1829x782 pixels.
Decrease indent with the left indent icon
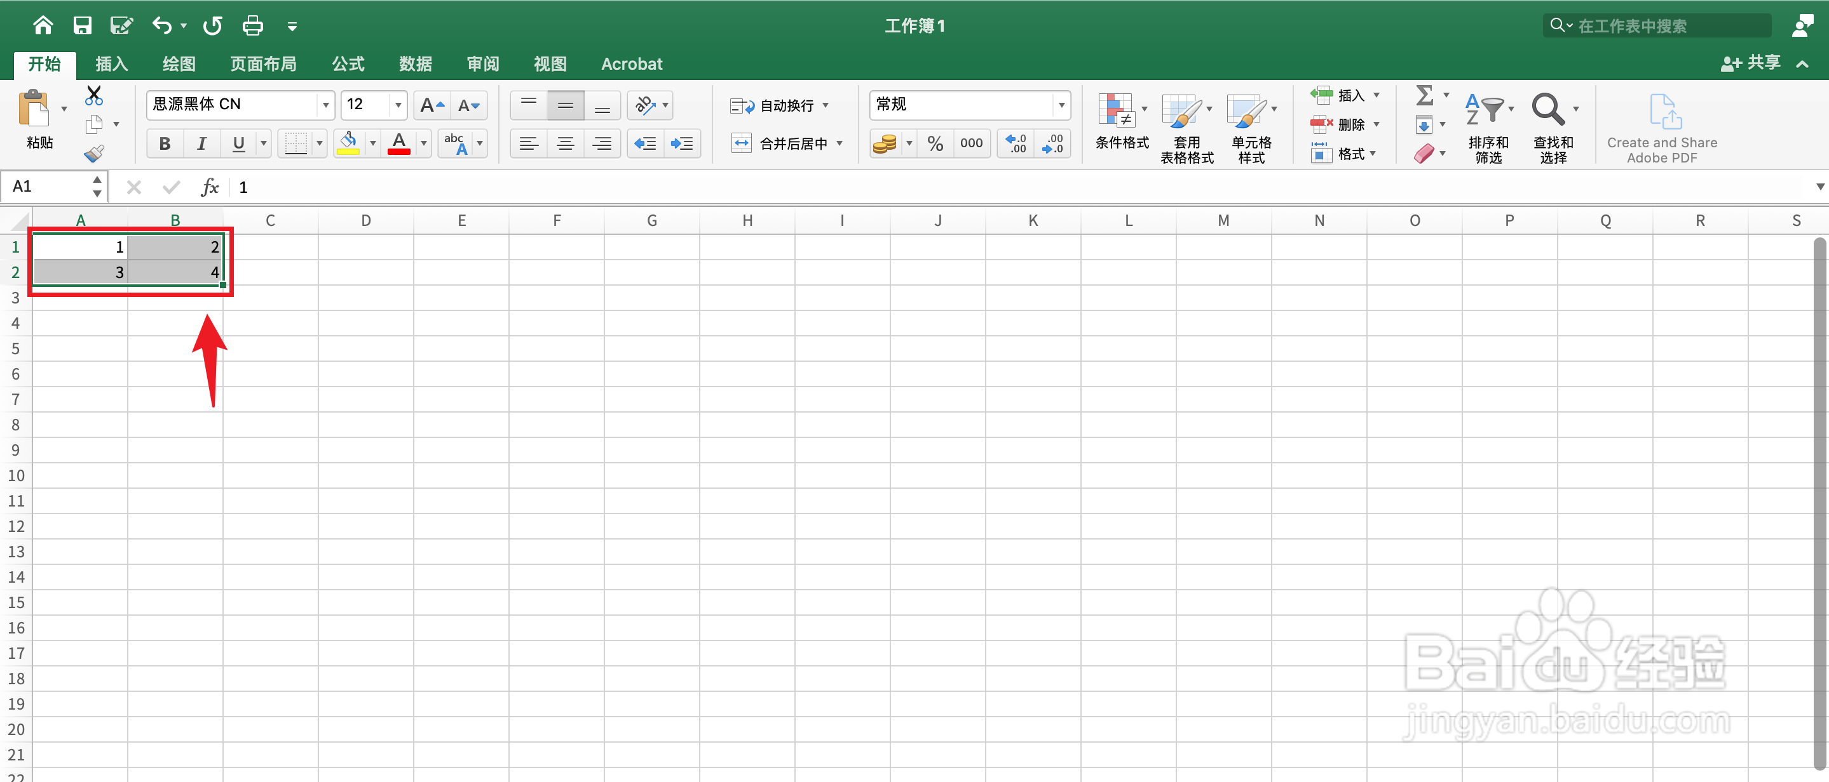pos(646,144)
